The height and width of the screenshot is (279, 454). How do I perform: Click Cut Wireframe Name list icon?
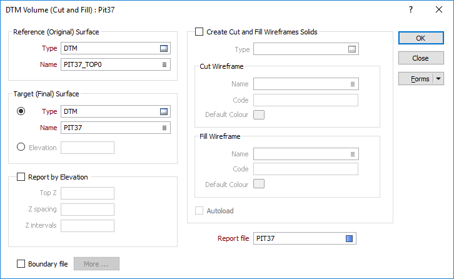point(352,84)
